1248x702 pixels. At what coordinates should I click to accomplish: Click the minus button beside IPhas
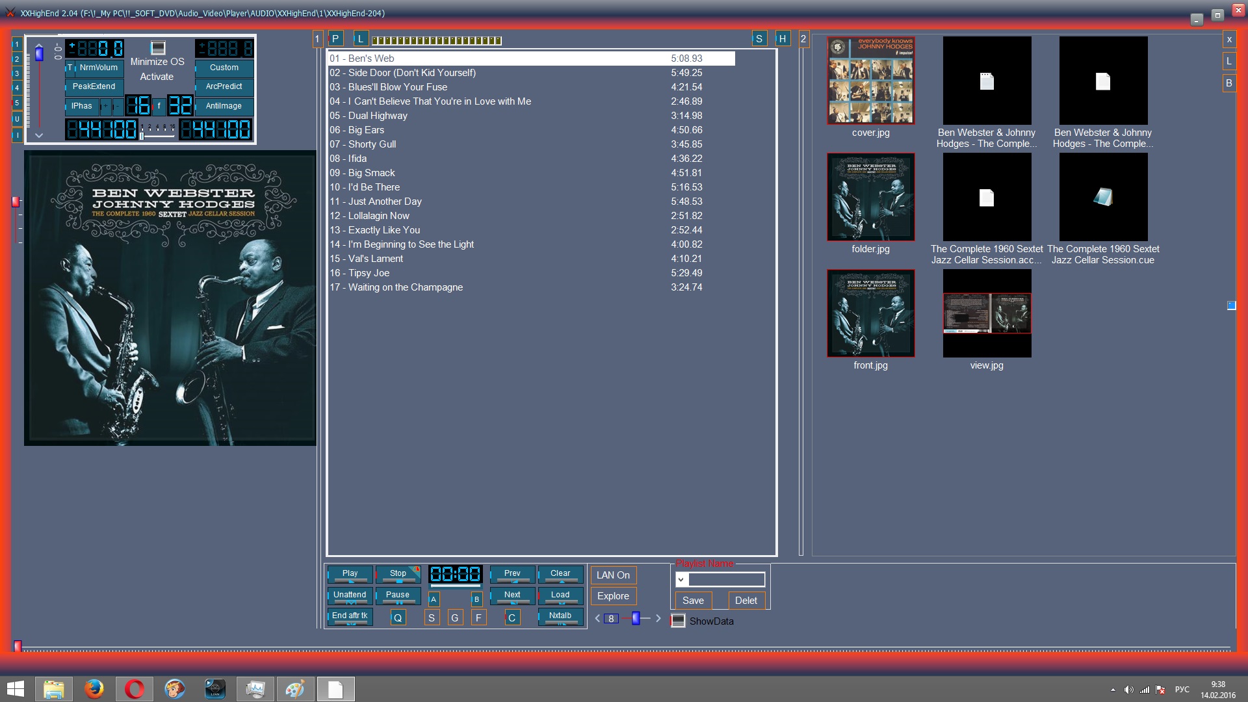118,106
